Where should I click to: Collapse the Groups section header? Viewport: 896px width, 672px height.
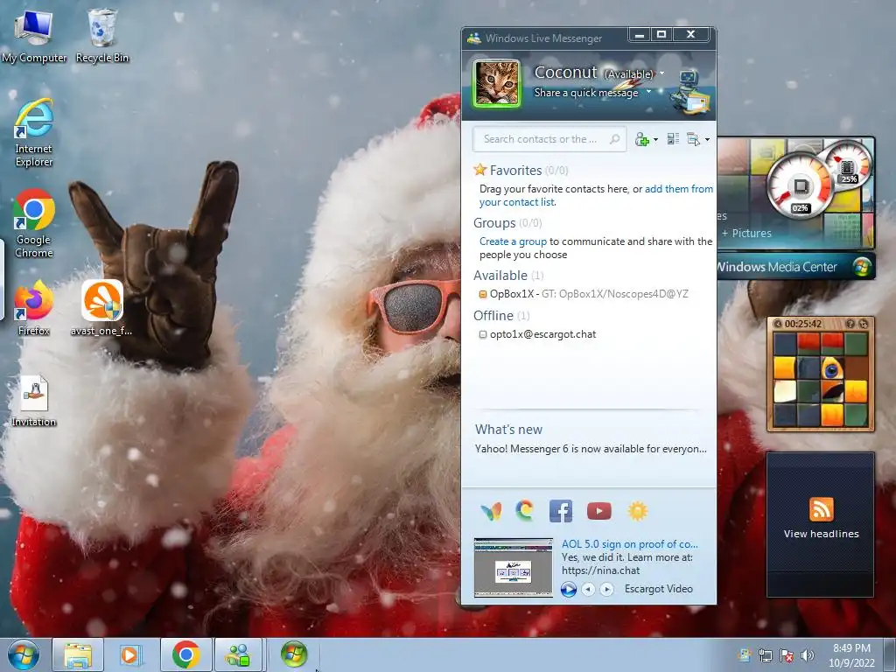coord(507,223)
